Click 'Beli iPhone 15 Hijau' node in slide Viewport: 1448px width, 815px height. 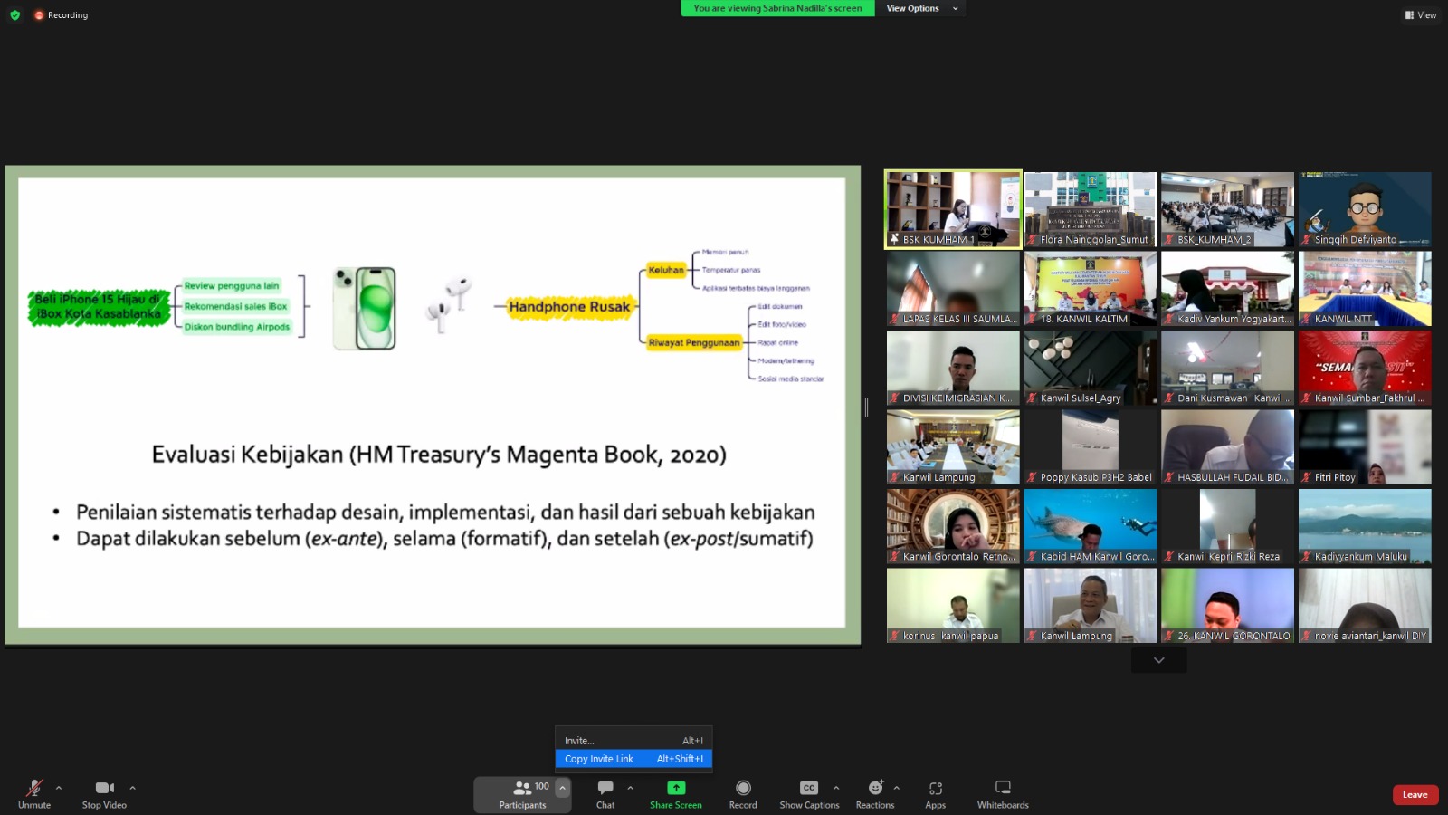(99, 306)
